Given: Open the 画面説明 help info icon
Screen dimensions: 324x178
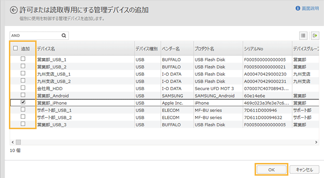Looking at the screenshot, I should point(298,8).
